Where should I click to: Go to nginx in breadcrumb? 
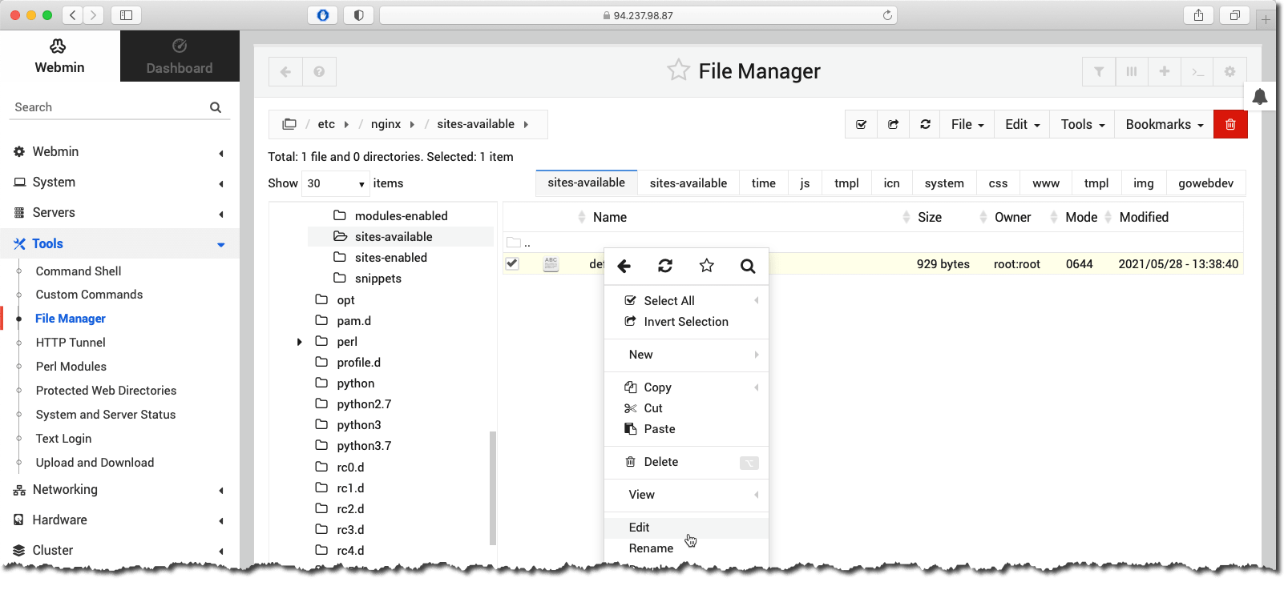pos(386,124)
